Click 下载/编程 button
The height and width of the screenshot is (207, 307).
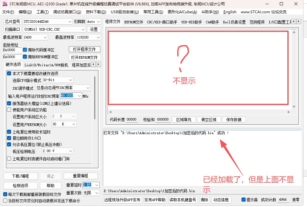click(x=20, y=176)
